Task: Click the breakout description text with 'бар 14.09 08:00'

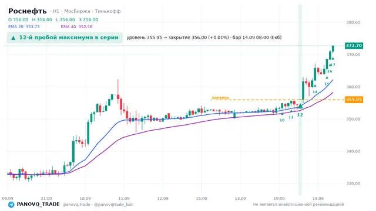Action: pyautogui.click(x=204, y=38)
